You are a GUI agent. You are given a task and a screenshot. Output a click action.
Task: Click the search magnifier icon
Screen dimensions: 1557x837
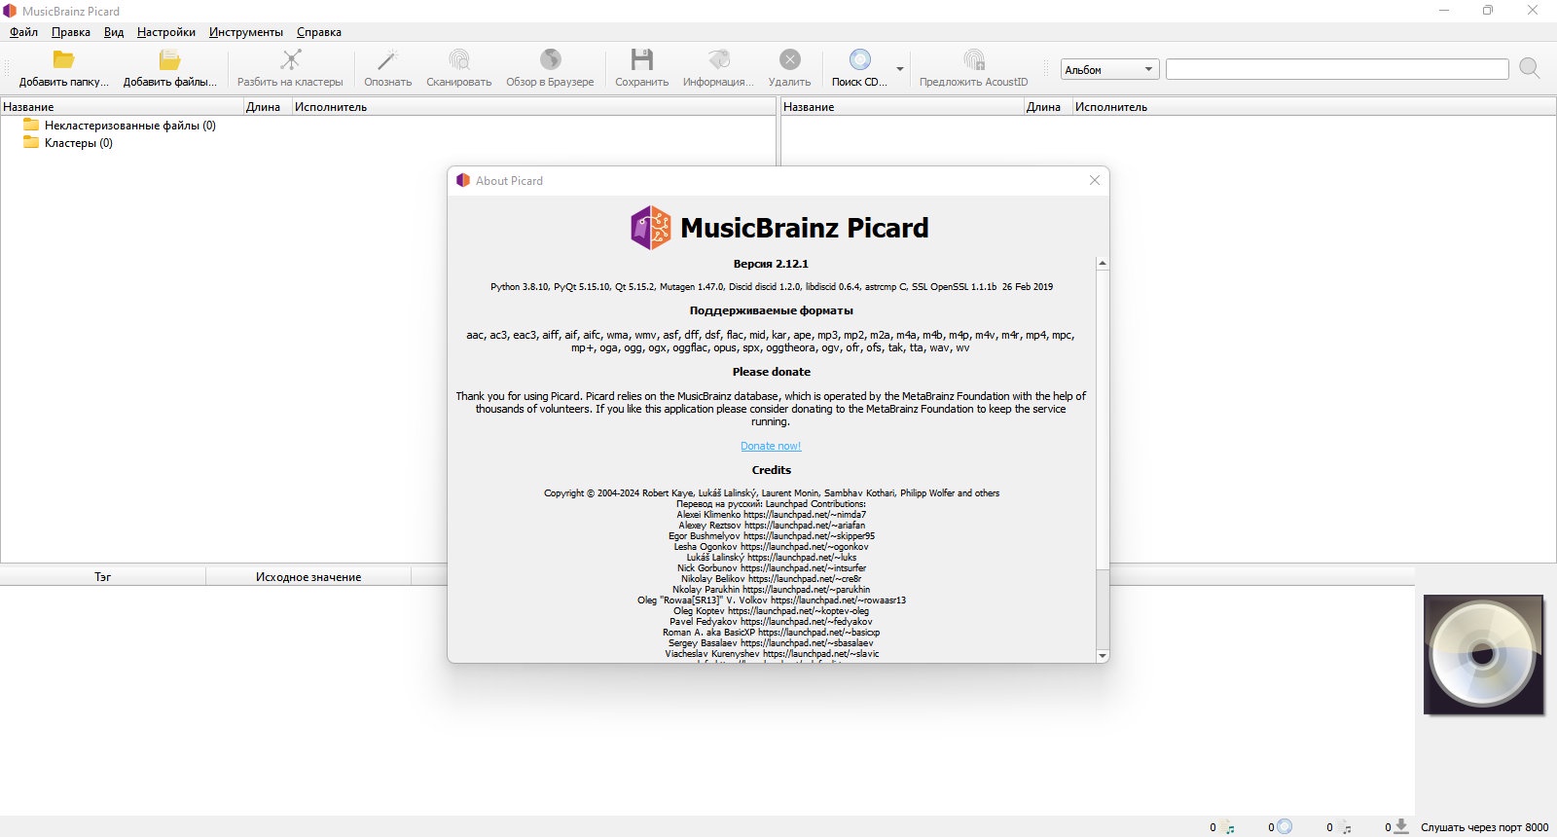point(1529,68)
